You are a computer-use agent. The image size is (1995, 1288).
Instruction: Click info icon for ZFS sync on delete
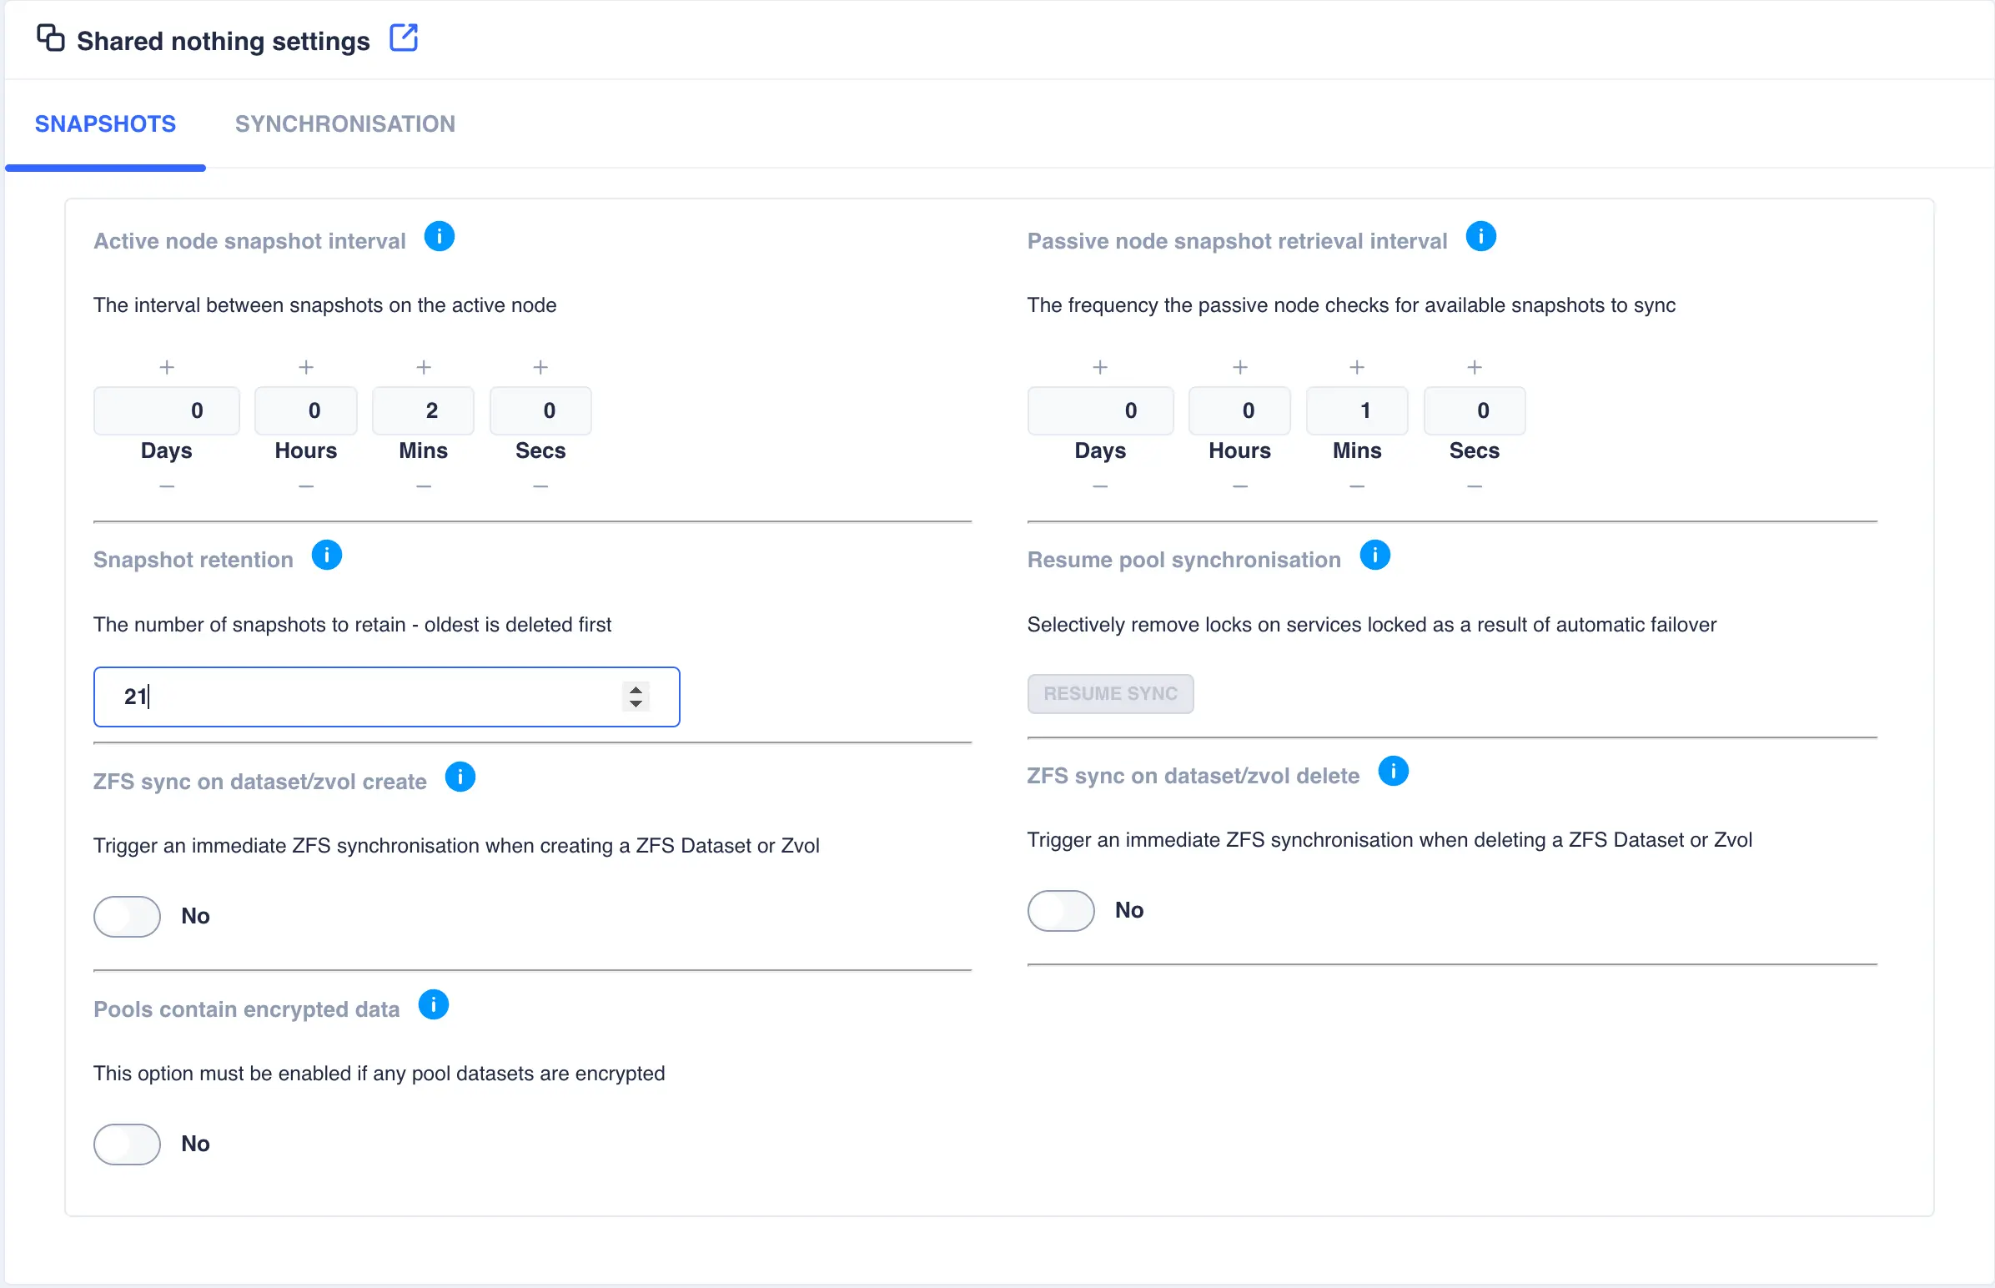pos(1392,771)
